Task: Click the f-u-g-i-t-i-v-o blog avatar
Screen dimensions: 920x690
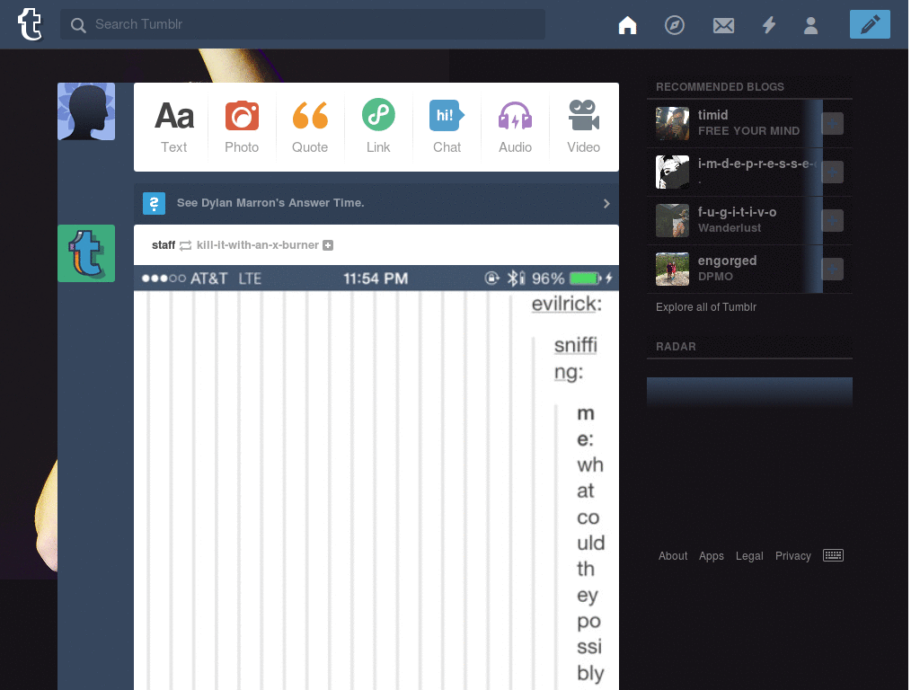Action: [672, 221]
